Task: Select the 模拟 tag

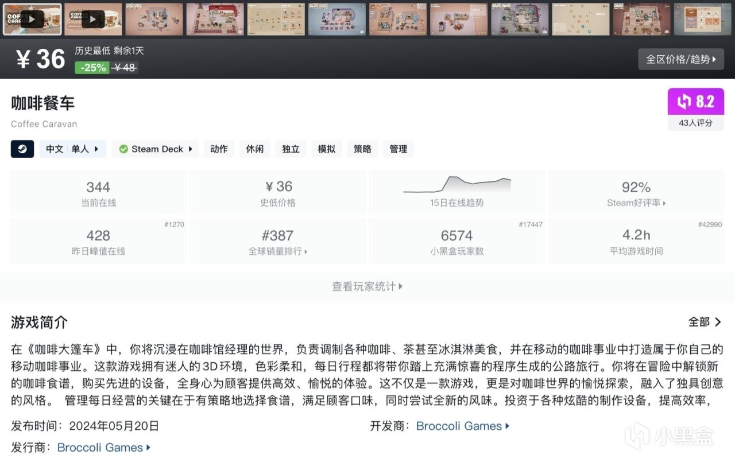Action: pyautogui.click(x=327, y=149)
